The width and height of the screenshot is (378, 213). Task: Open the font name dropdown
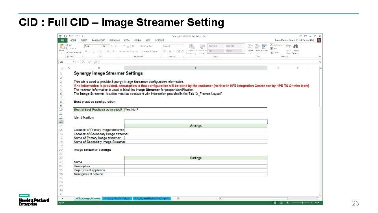point(102,46)
